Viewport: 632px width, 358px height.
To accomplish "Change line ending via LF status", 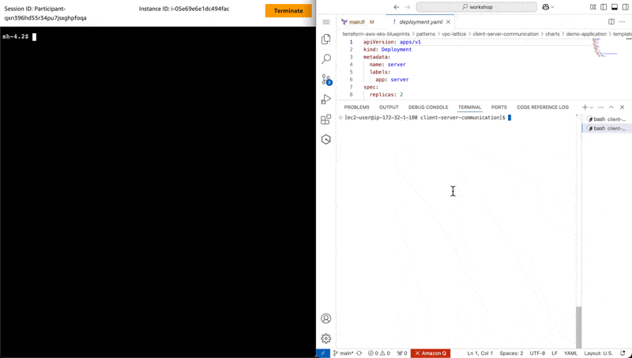I will coord(555,353).
